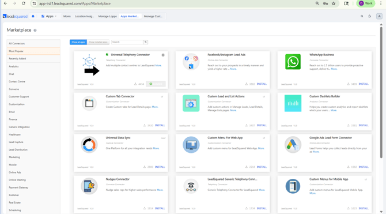Click the Custom Menus for Mobile App icon
The height and width of the screenshot is (214, 386).
(x=293, y=186)
